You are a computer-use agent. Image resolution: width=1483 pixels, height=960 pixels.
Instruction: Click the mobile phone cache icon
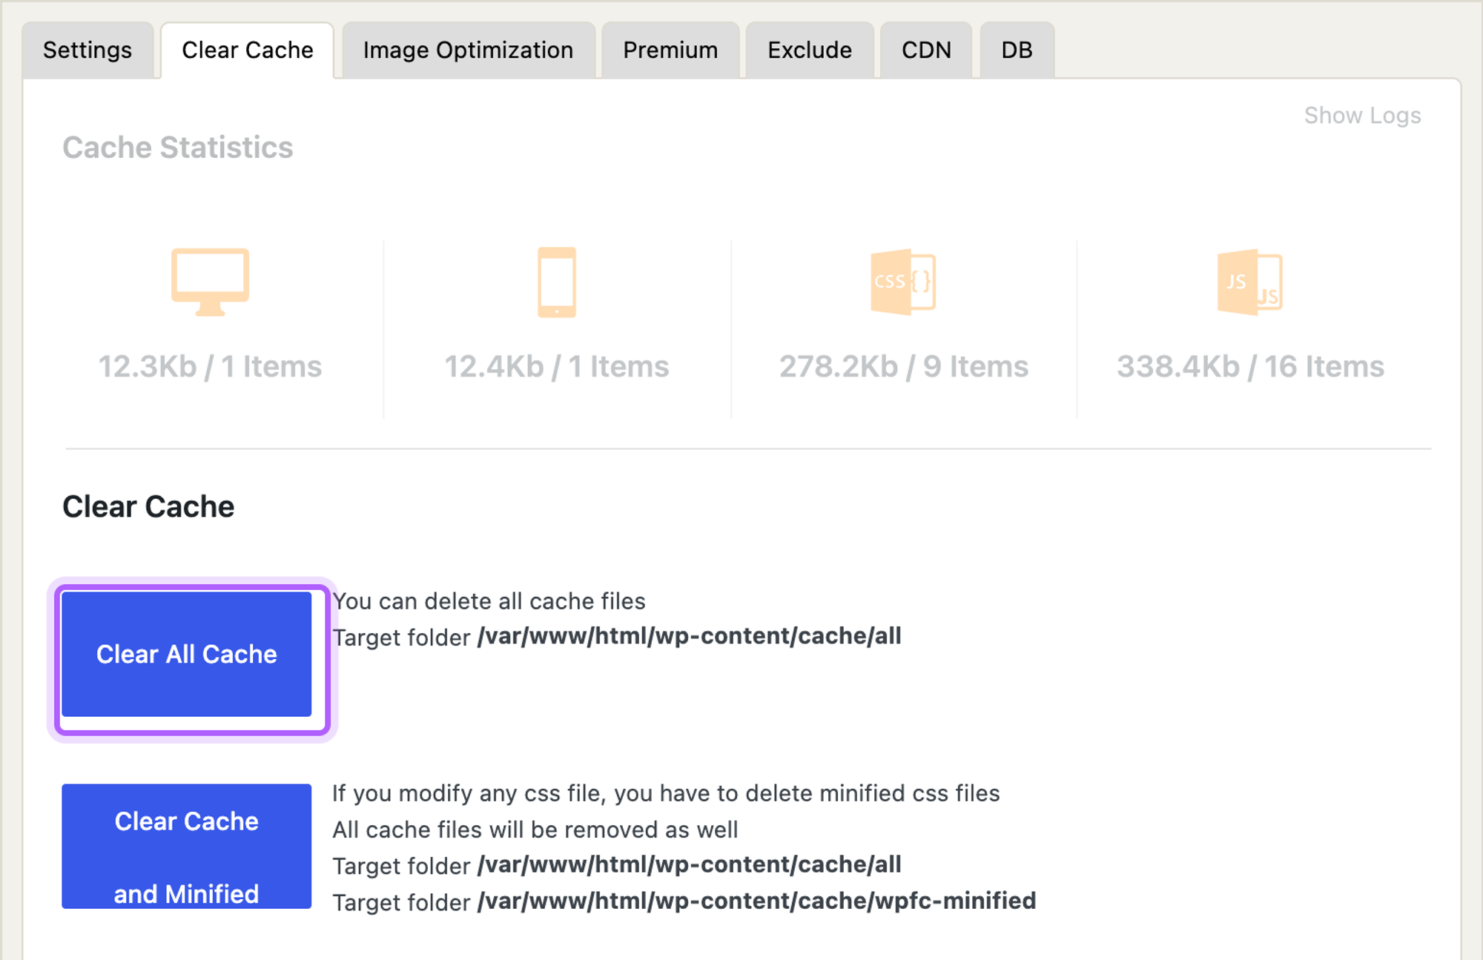click(x=557, y=282)
